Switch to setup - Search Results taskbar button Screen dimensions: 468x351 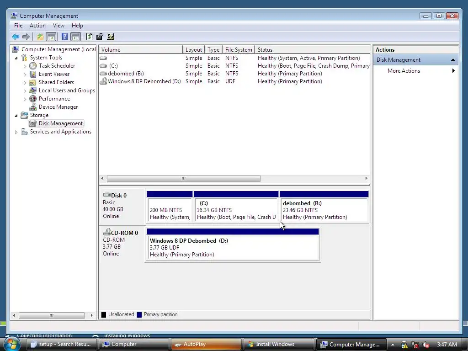[61, 344]
